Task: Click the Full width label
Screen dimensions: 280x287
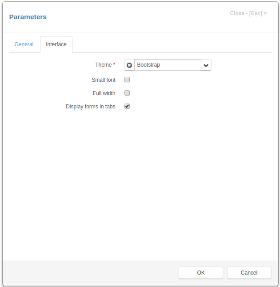Action: [x=104, y=93]
